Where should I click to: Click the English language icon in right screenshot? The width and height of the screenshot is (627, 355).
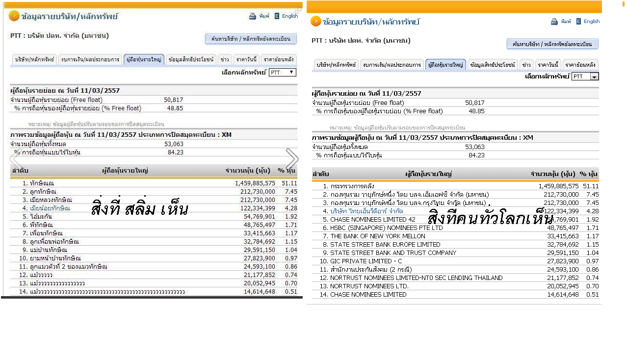pos(578,22)
